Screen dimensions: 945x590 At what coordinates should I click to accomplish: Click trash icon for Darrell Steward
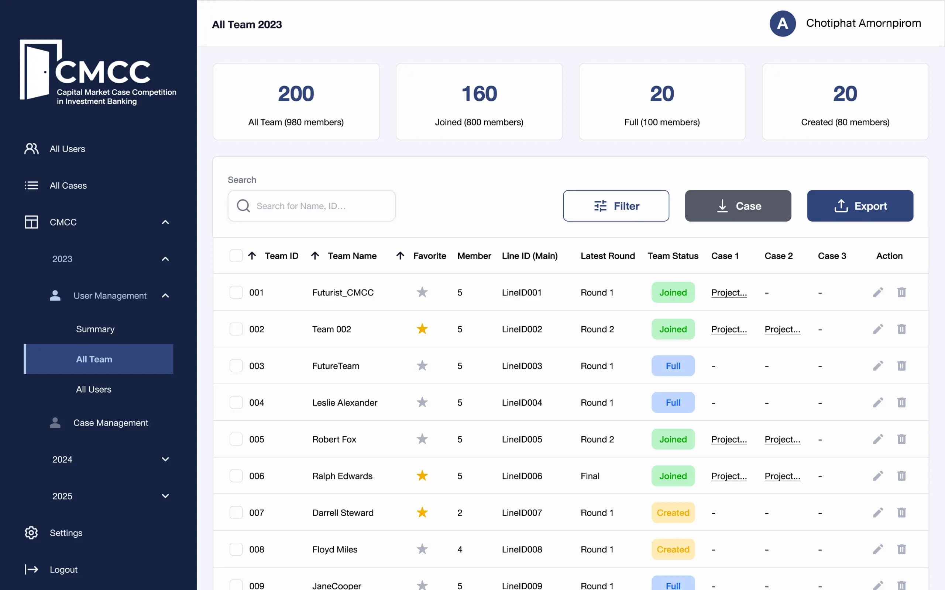(901, 512)
